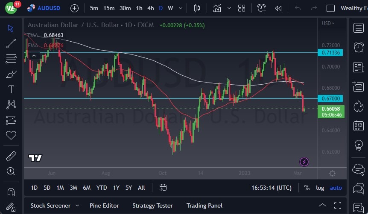Image resolution: width=368 pixels, height=214 pixels.
Task: Open the indicators menu
Action: tap(217, 9)
